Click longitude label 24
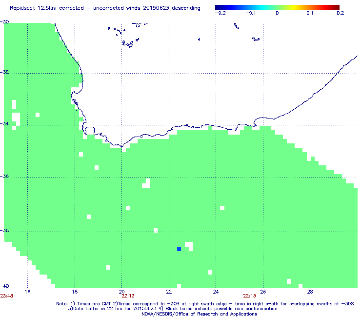The height and width of the screenshot is (317, 361). pyautogui.click(x=216, y=292)
